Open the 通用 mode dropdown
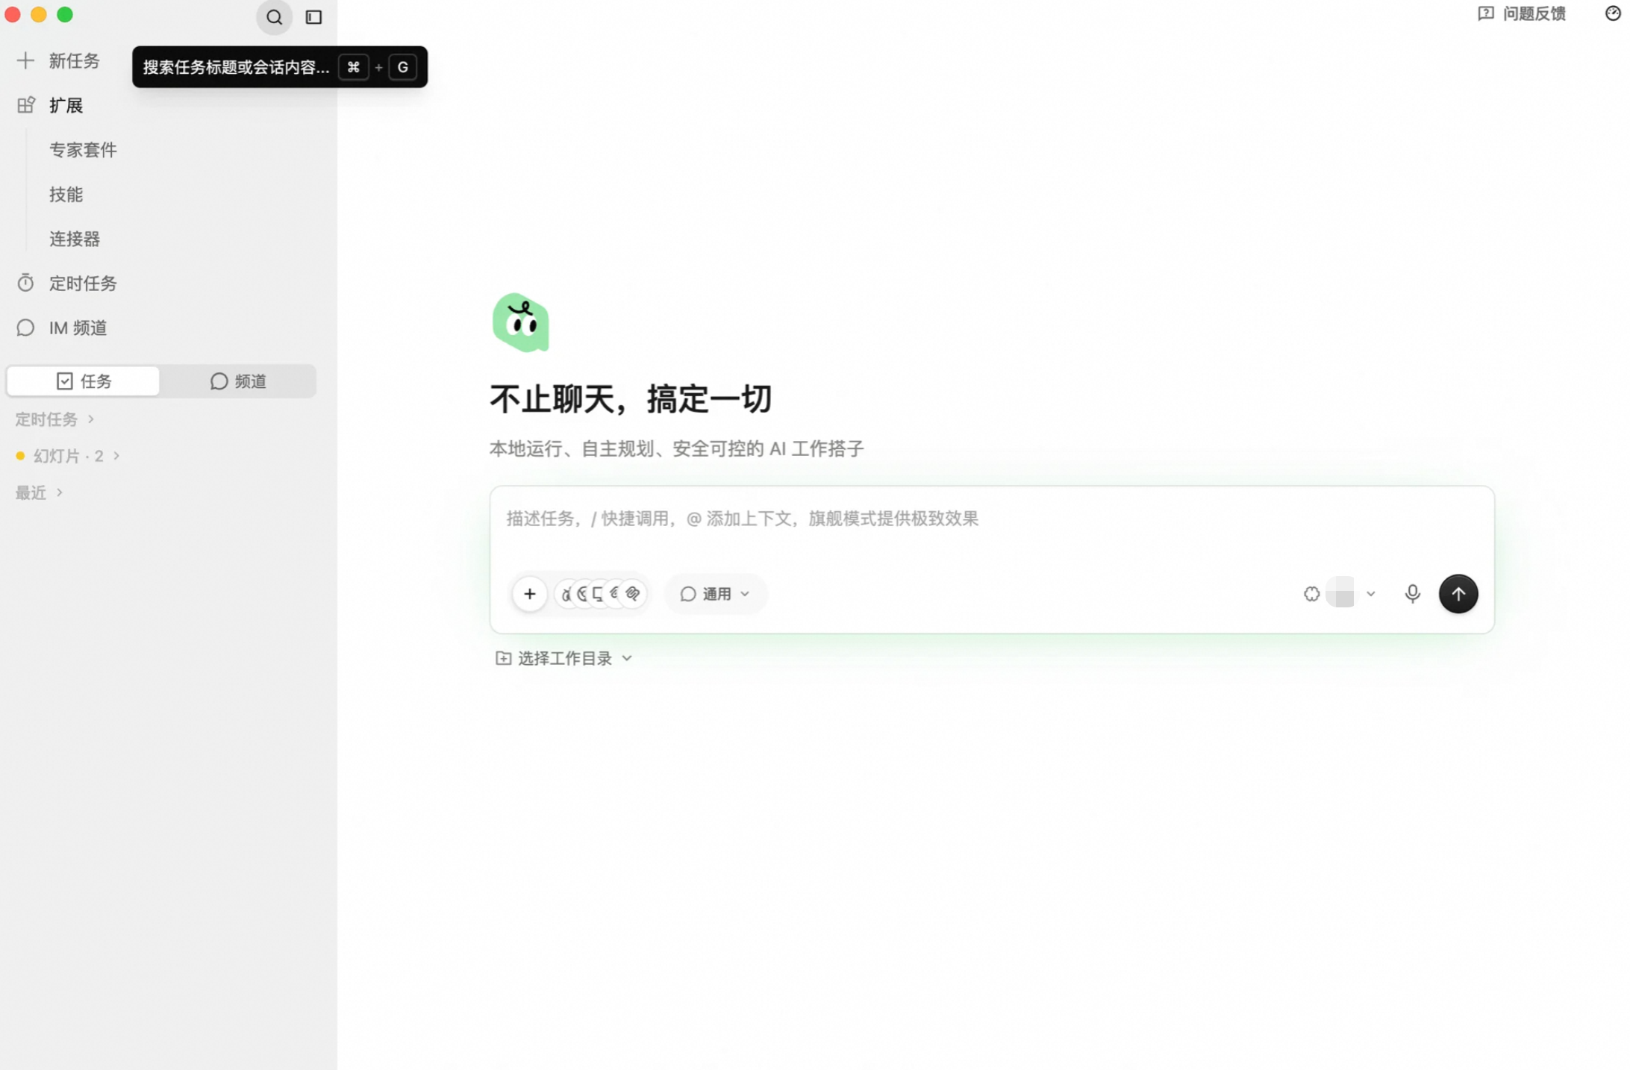1630x1070 pixels. coord(714,594)
